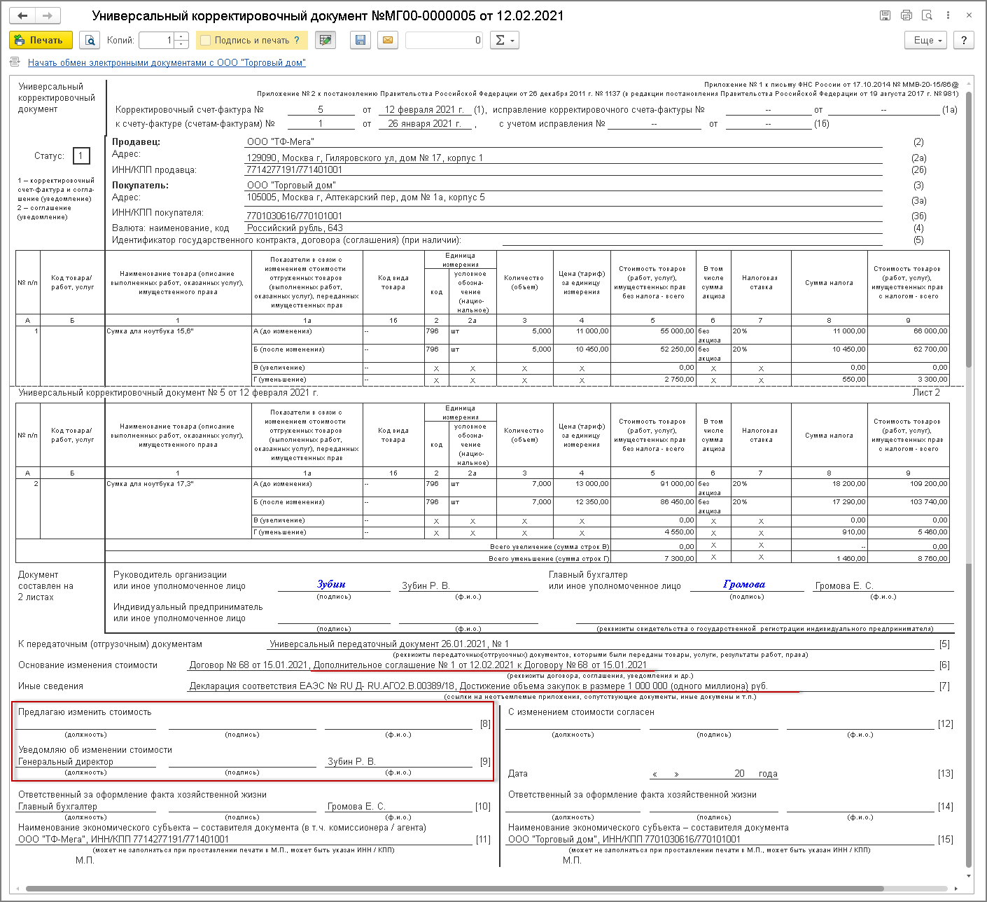Click the question mark help button
Image resolution: width=987 pixels, height=902 pixels.
[964, 41]
